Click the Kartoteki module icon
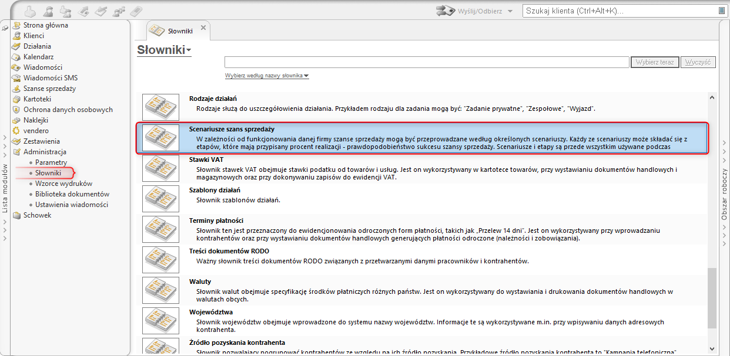730x356 pixels. [x=16, y=99]
